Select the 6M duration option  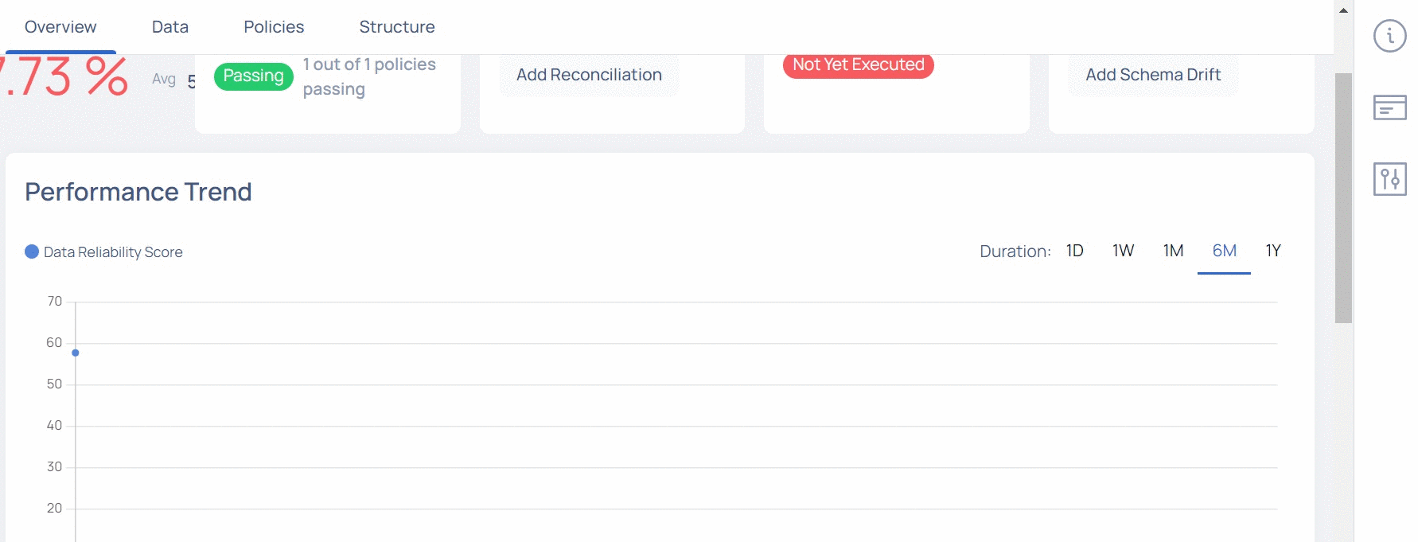pyautogui.click(x=1224, y=251)
